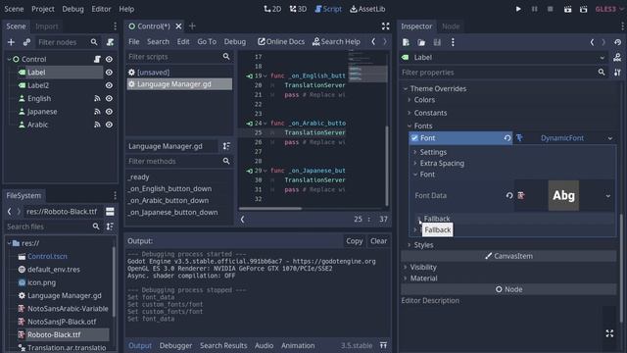Add a new node plus icon
Image resolution: width=627 pixels, height=353 pixels.
[x=11, y=42]
